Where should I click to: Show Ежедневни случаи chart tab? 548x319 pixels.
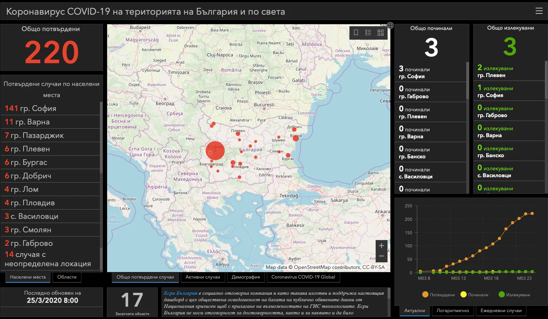click(501, 311)
